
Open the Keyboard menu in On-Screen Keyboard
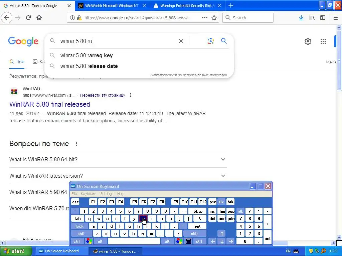click(88, 194)
